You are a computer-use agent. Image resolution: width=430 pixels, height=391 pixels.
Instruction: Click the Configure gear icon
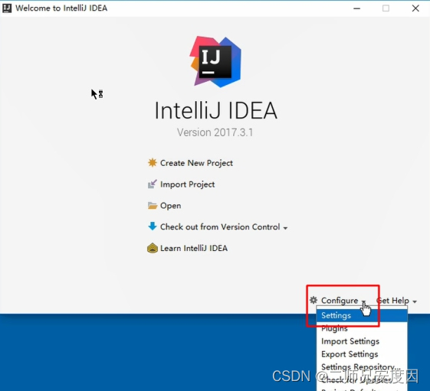click(x=313, y=300)
